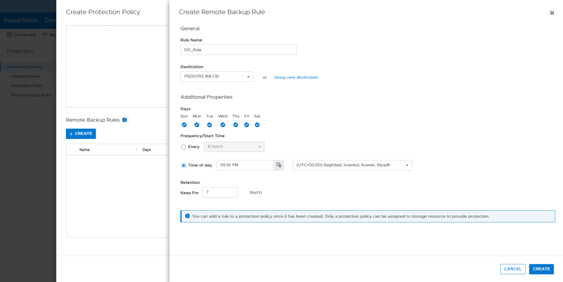
Task: Toggle the Sat day checkbox
Action: pyautogui.click(x=257, y=125)
